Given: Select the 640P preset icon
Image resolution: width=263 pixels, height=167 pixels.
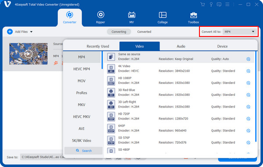Looking at the screenshot, I should coord(111,128).
